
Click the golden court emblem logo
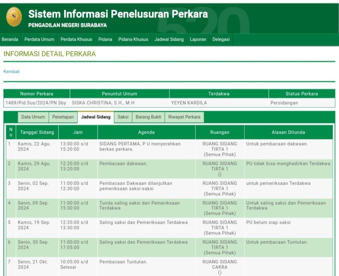(14, 17)
